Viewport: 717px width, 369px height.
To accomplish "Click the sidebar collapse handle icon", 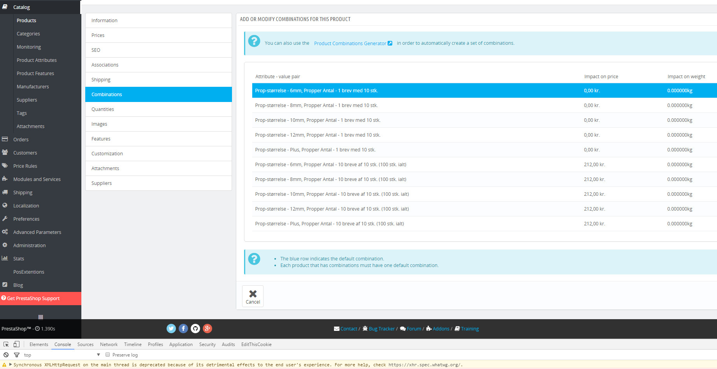I will point(40,317).
